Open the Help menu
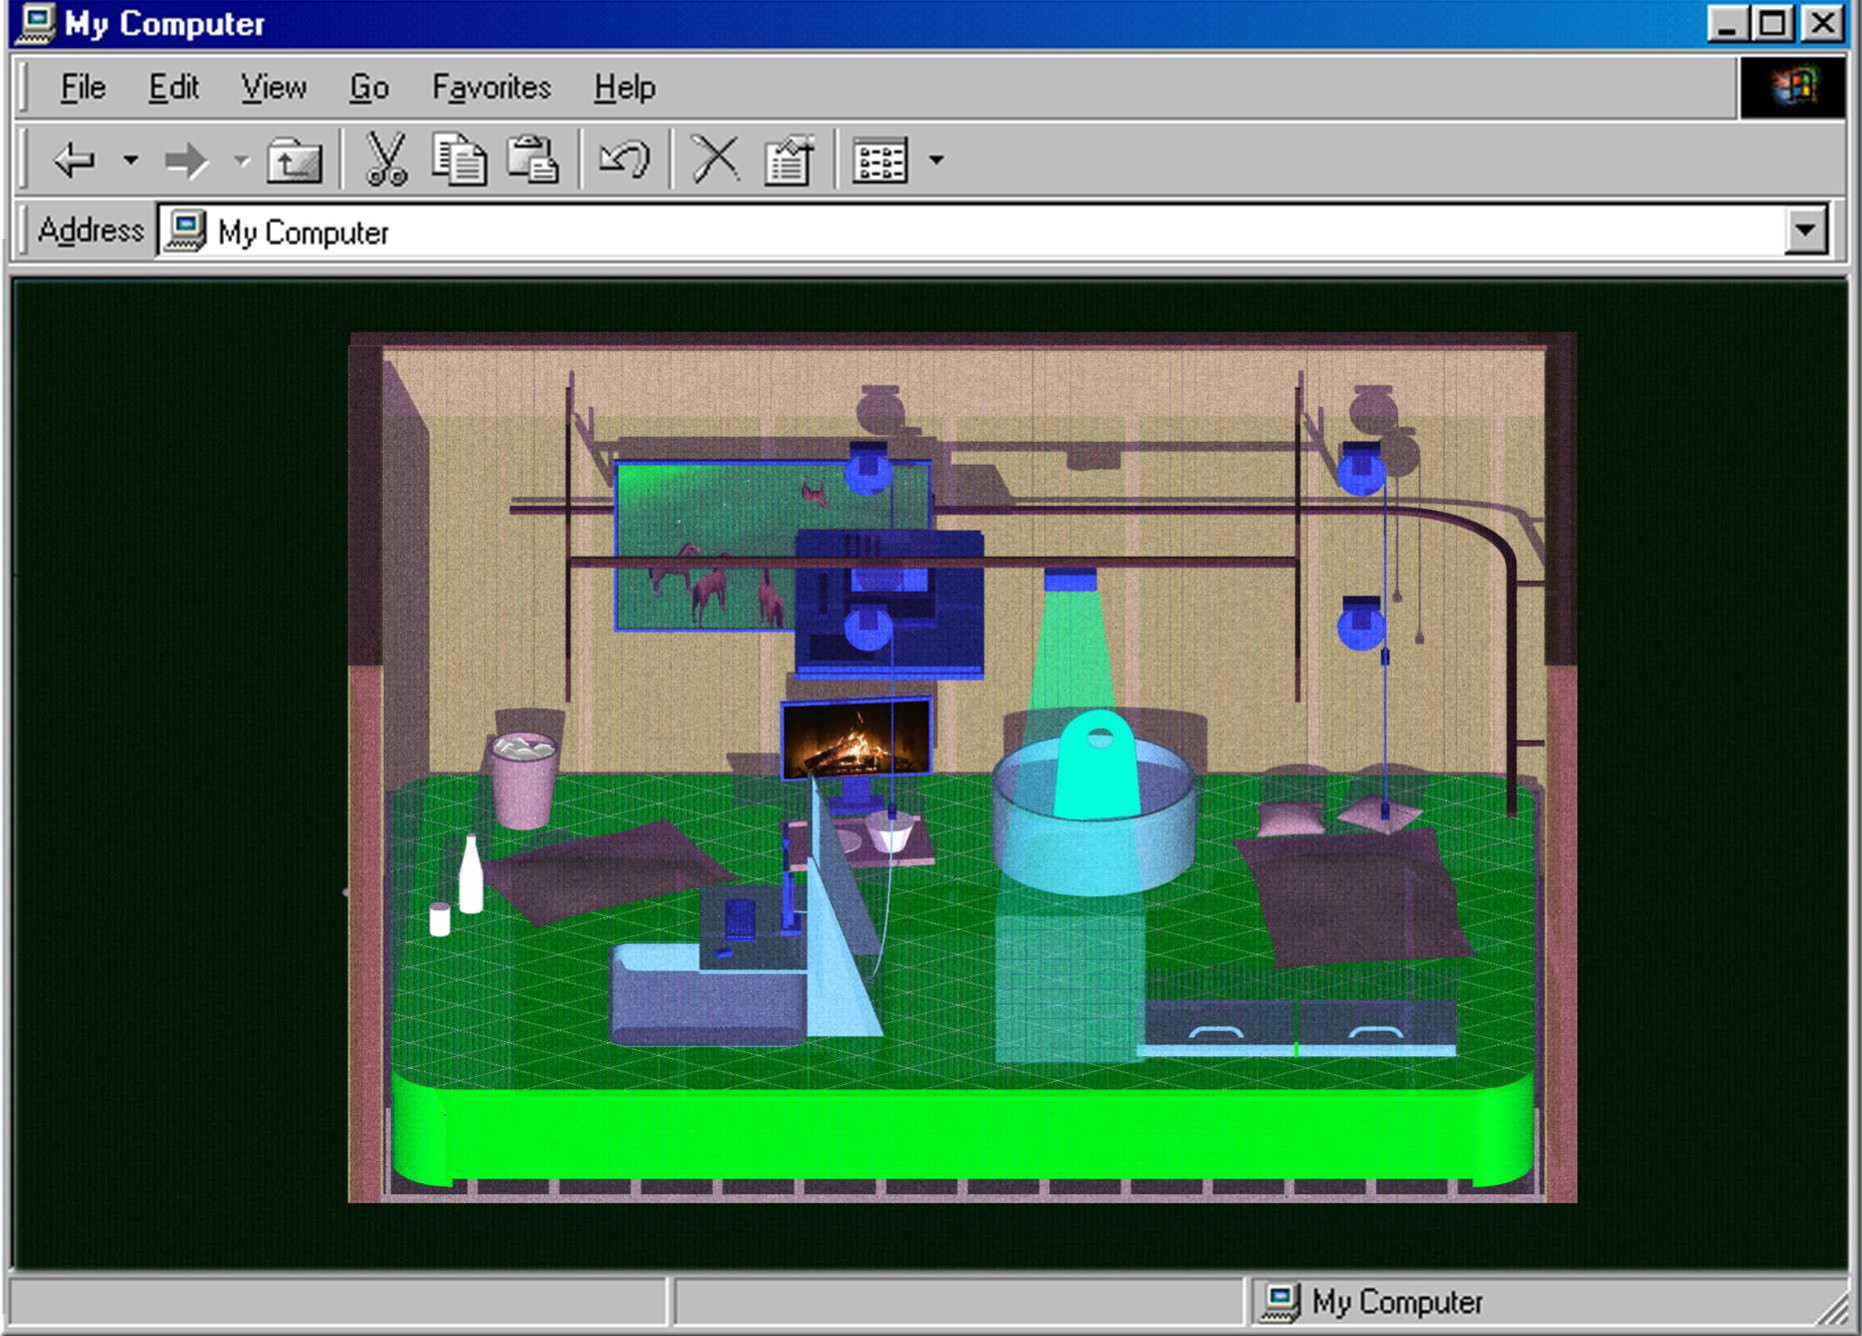Image resolution: width=1862 pixels, height=1336 pixels. tap(625, 88)
